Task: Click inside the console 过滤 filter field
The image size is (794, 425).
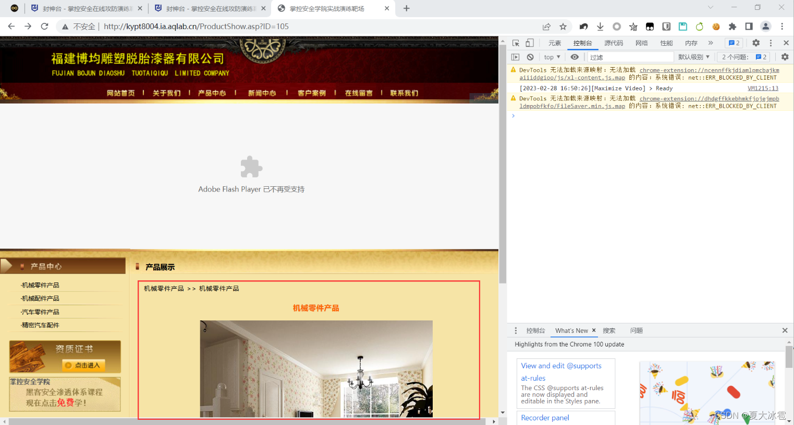Action: [x=631, y=57]
